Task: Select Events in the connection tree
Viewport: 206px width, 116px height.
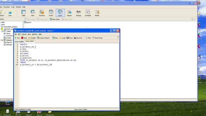Action: coord(9,38)
